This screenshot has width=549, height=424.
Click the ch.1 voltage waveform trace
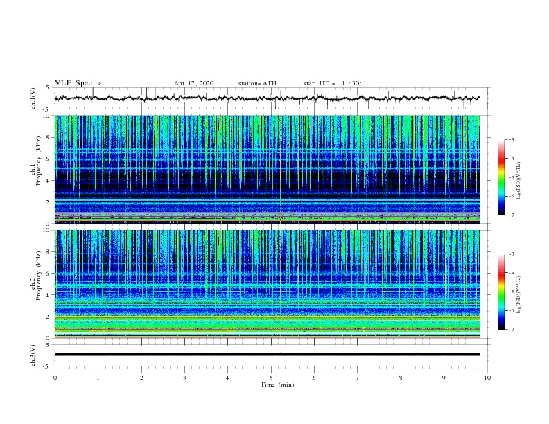268,98
